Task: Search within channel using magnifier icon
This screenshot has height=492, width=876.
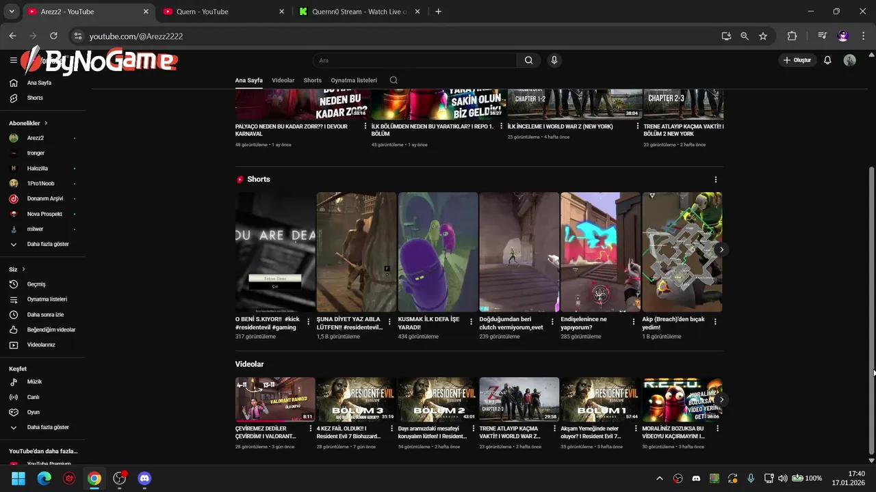Action: pyautogui.click(x=394, y=80)
